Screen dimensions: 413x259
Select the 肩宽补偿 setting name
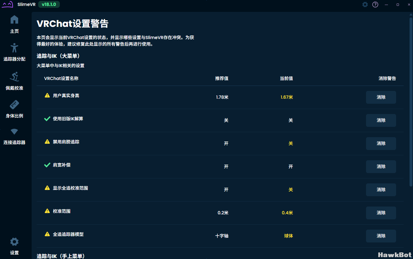tap(62, 165)
